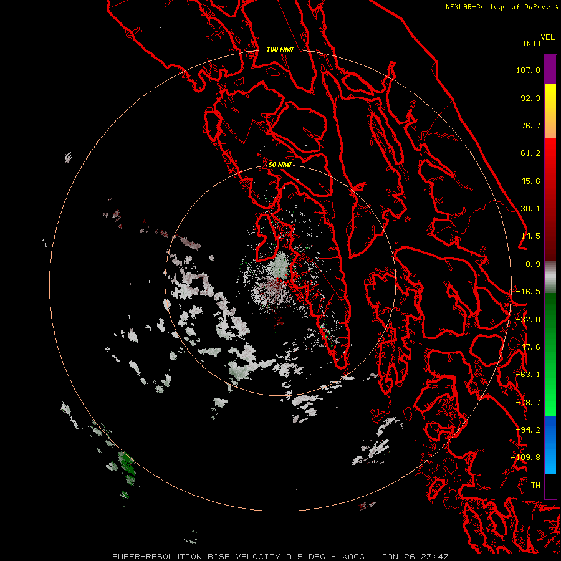Click the 45.6 legend value
Viewport: 561px width, 561px height.
[x=530, y=181]
